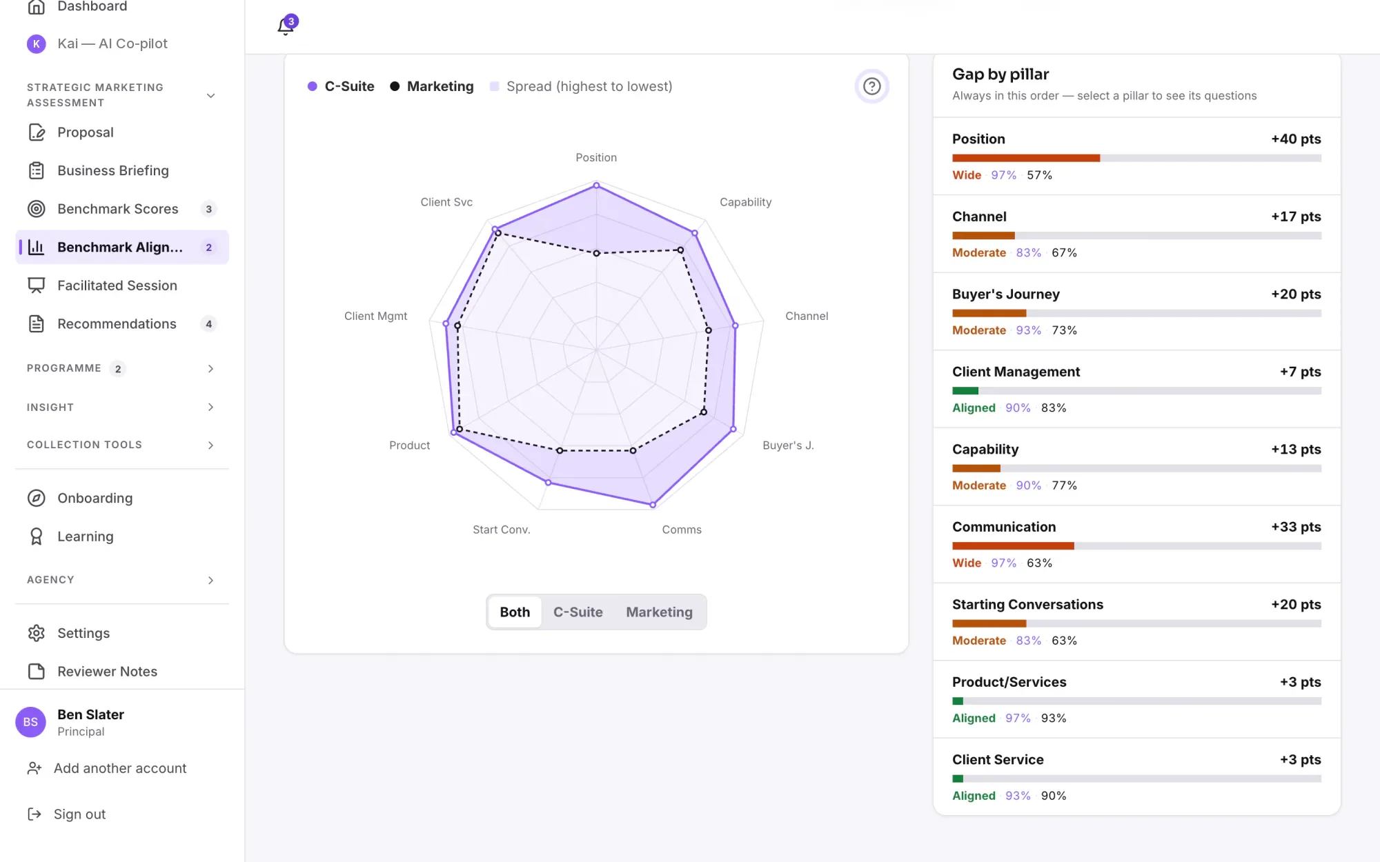Select the Both chart view tab
Screen dimensions: 1380x862
pyautogui.click(x=515, y=612)
